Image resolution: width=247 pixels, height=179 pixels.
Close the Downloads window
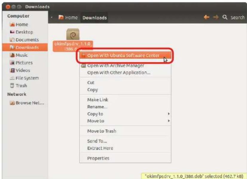pyautogui.click(x=8, y=7)
